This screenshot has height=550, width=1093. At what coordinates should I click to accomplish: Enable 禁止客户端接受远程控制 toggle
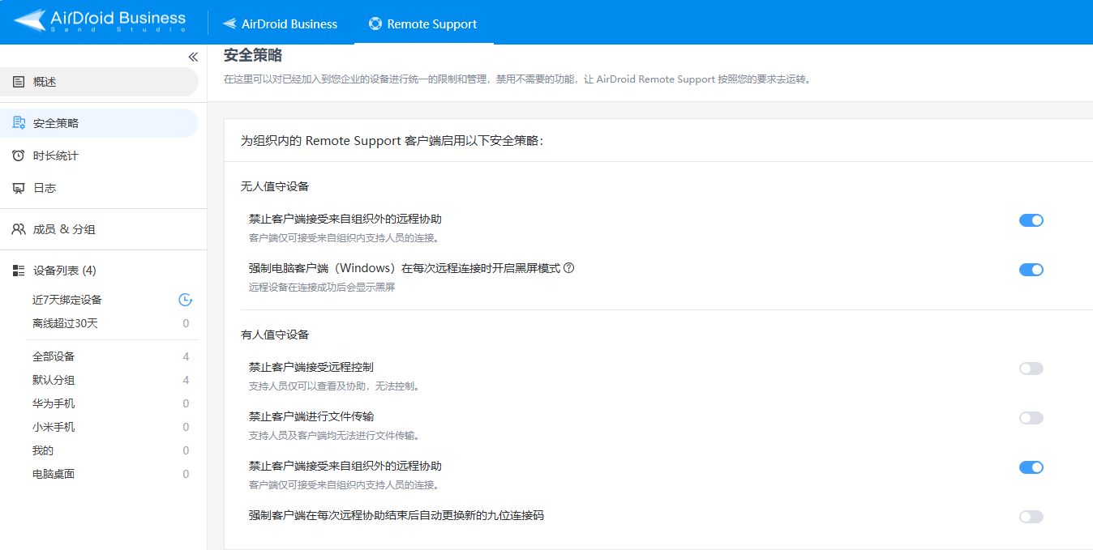[1031, 369]
